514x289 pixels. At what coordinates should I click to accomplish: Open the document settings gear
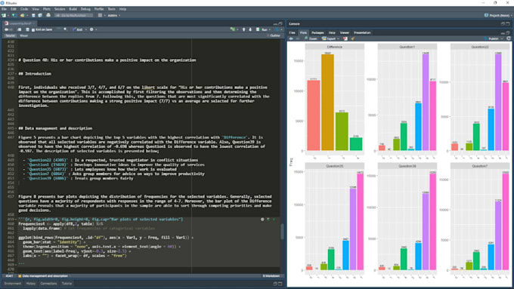[x=91, y=29]
